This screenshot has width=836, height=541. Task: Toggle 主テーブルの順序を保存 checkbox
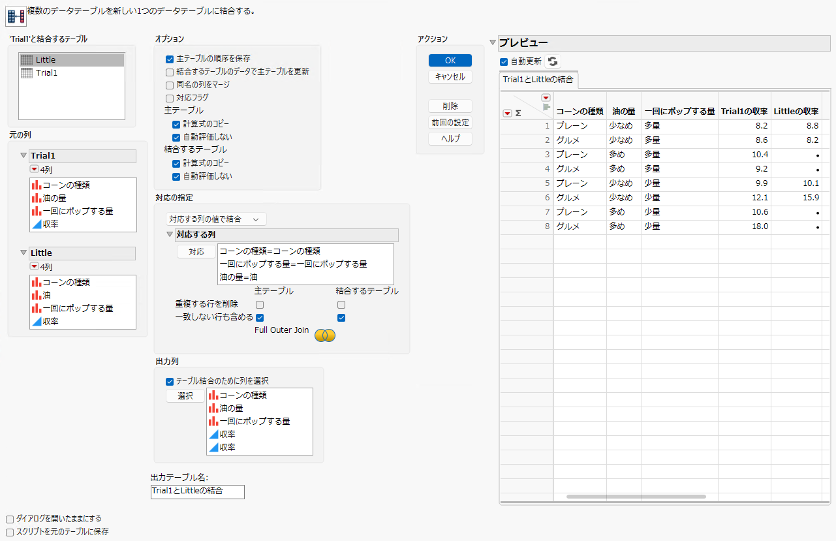170,59
